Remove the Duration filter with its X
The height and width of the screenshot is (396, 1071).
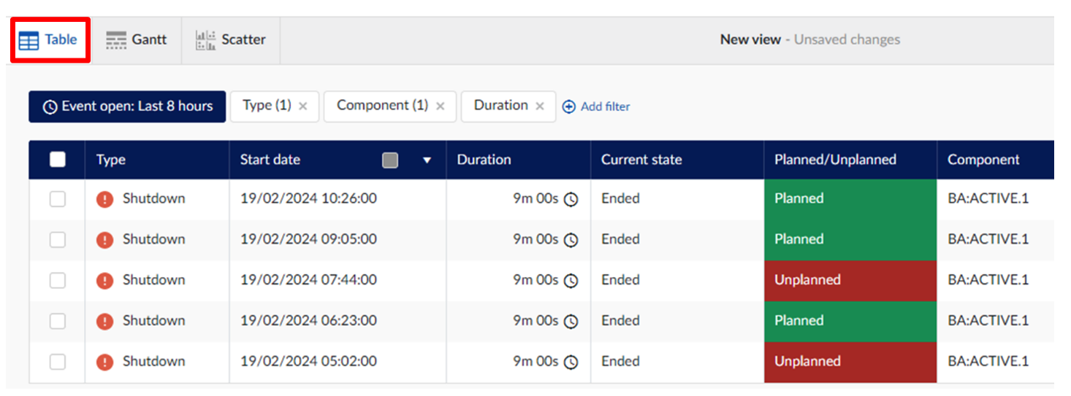(x=540, y=106)
